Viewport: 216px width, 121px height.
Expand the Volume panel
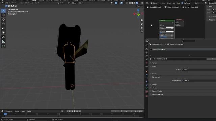(154, 74)
